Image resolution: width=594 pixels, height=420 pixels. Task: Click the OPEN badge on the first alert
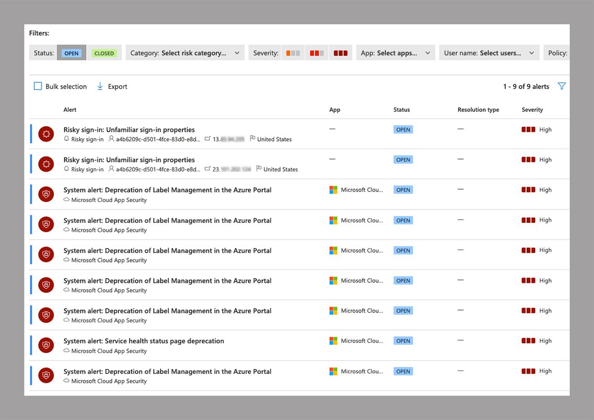click(x=403, y=129)
